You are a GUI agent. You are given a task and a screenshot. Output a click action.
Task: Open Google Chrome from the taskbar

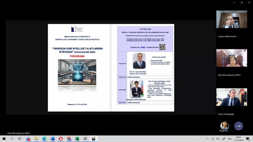(x=69, y=139)
